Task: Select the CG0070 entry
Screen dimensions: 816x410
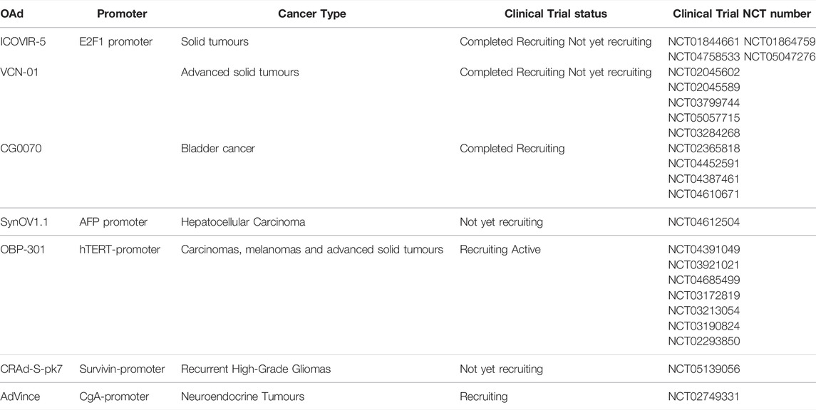Action: pos(21,149)
